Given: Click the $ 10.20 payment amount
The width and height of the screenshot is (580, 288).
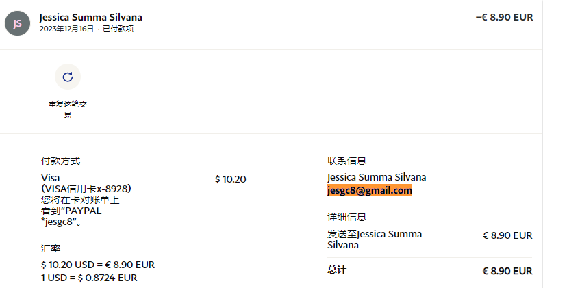Looking at the screenshot, I should 230,179.
